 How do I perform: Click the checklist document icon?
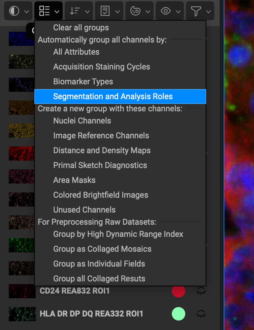(105, 11)
